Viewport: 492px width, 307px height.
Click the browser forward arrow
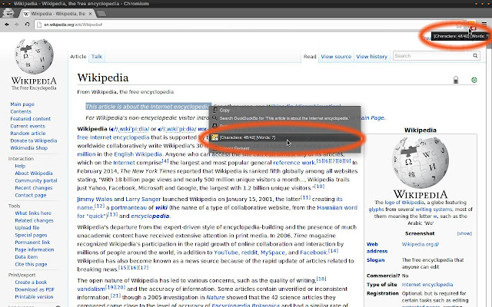click(x=17, y=25)
